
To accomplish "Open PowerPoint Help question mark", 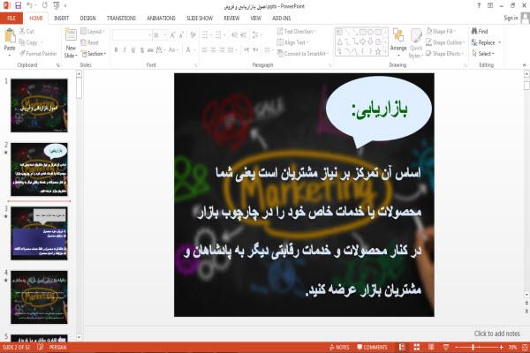I will 479,5.
